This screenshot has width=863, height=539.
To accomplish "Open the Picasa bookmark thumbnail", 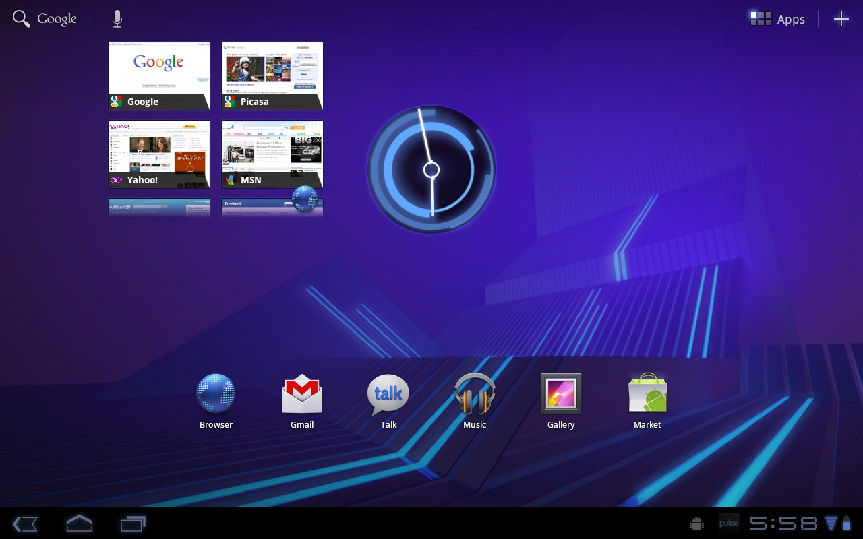I will click(x=272, y=75).
